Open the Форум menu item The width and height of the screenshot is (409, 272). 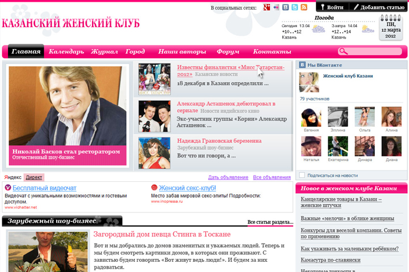[228, 52]
